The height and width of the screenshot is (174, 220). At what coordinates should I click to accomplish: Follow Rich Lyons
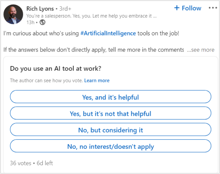click(x=187, y=8)
